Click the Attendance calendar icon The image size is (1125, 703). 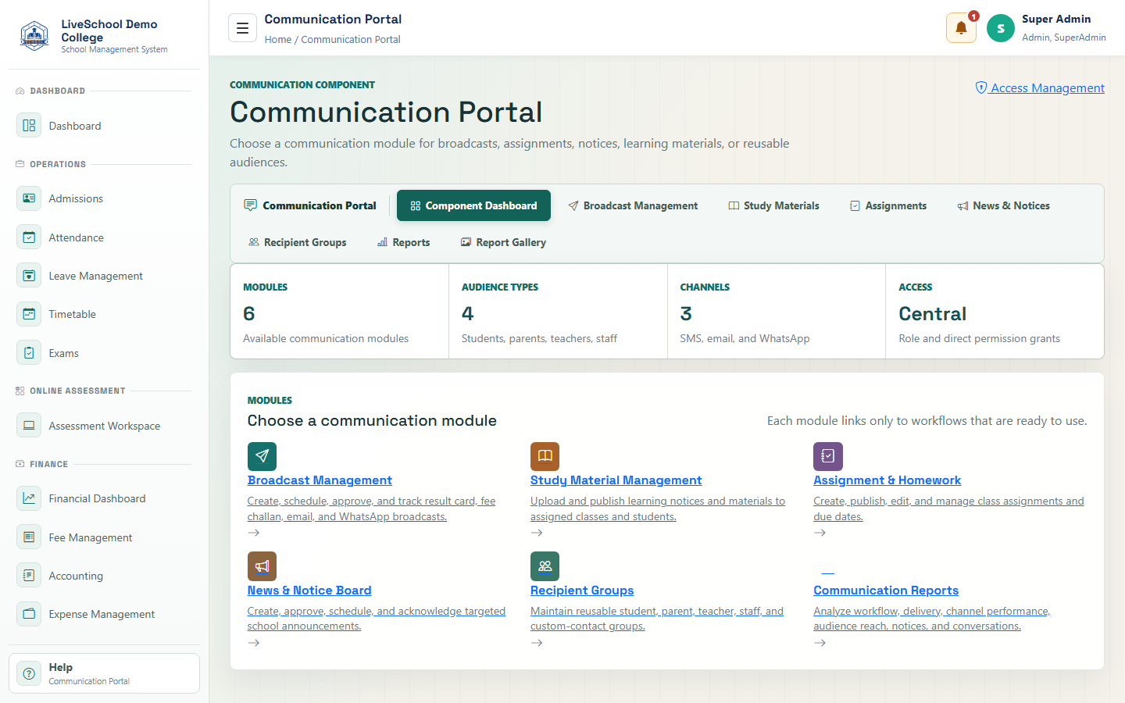29,237
